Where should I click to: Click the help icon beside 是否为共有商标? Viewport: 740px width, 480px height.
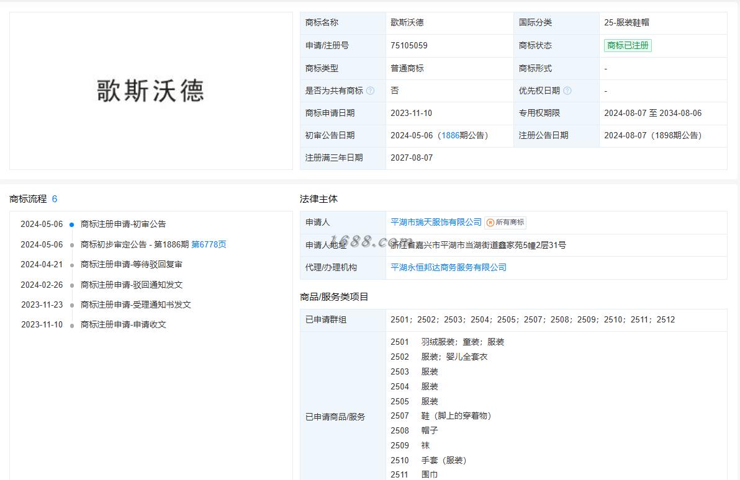[371, 91]
